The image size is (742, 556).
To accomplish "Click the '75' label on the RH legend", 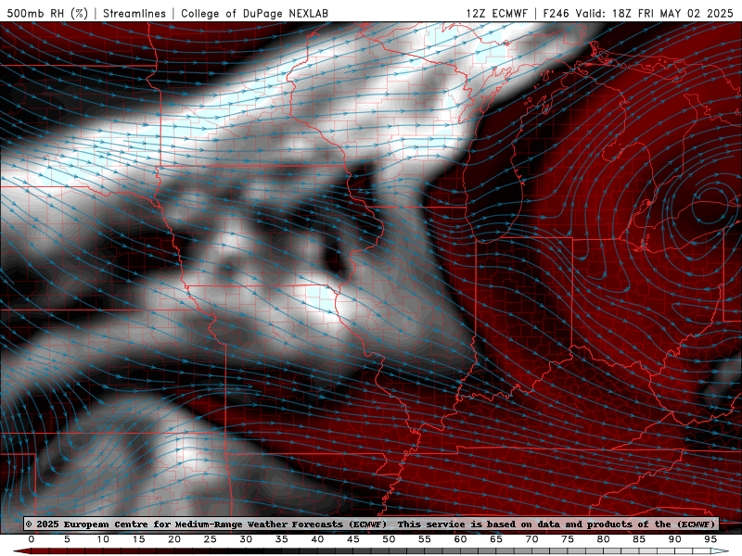I will point(568,539).
